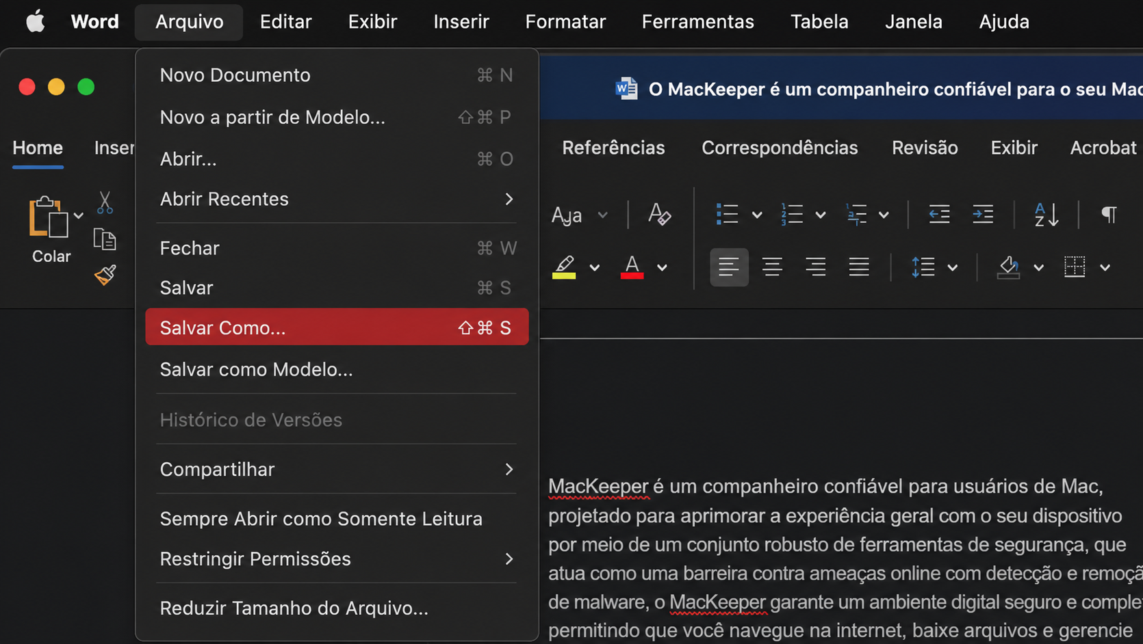
Task: Switch to the Home ribbon tab
Action: 38,148
